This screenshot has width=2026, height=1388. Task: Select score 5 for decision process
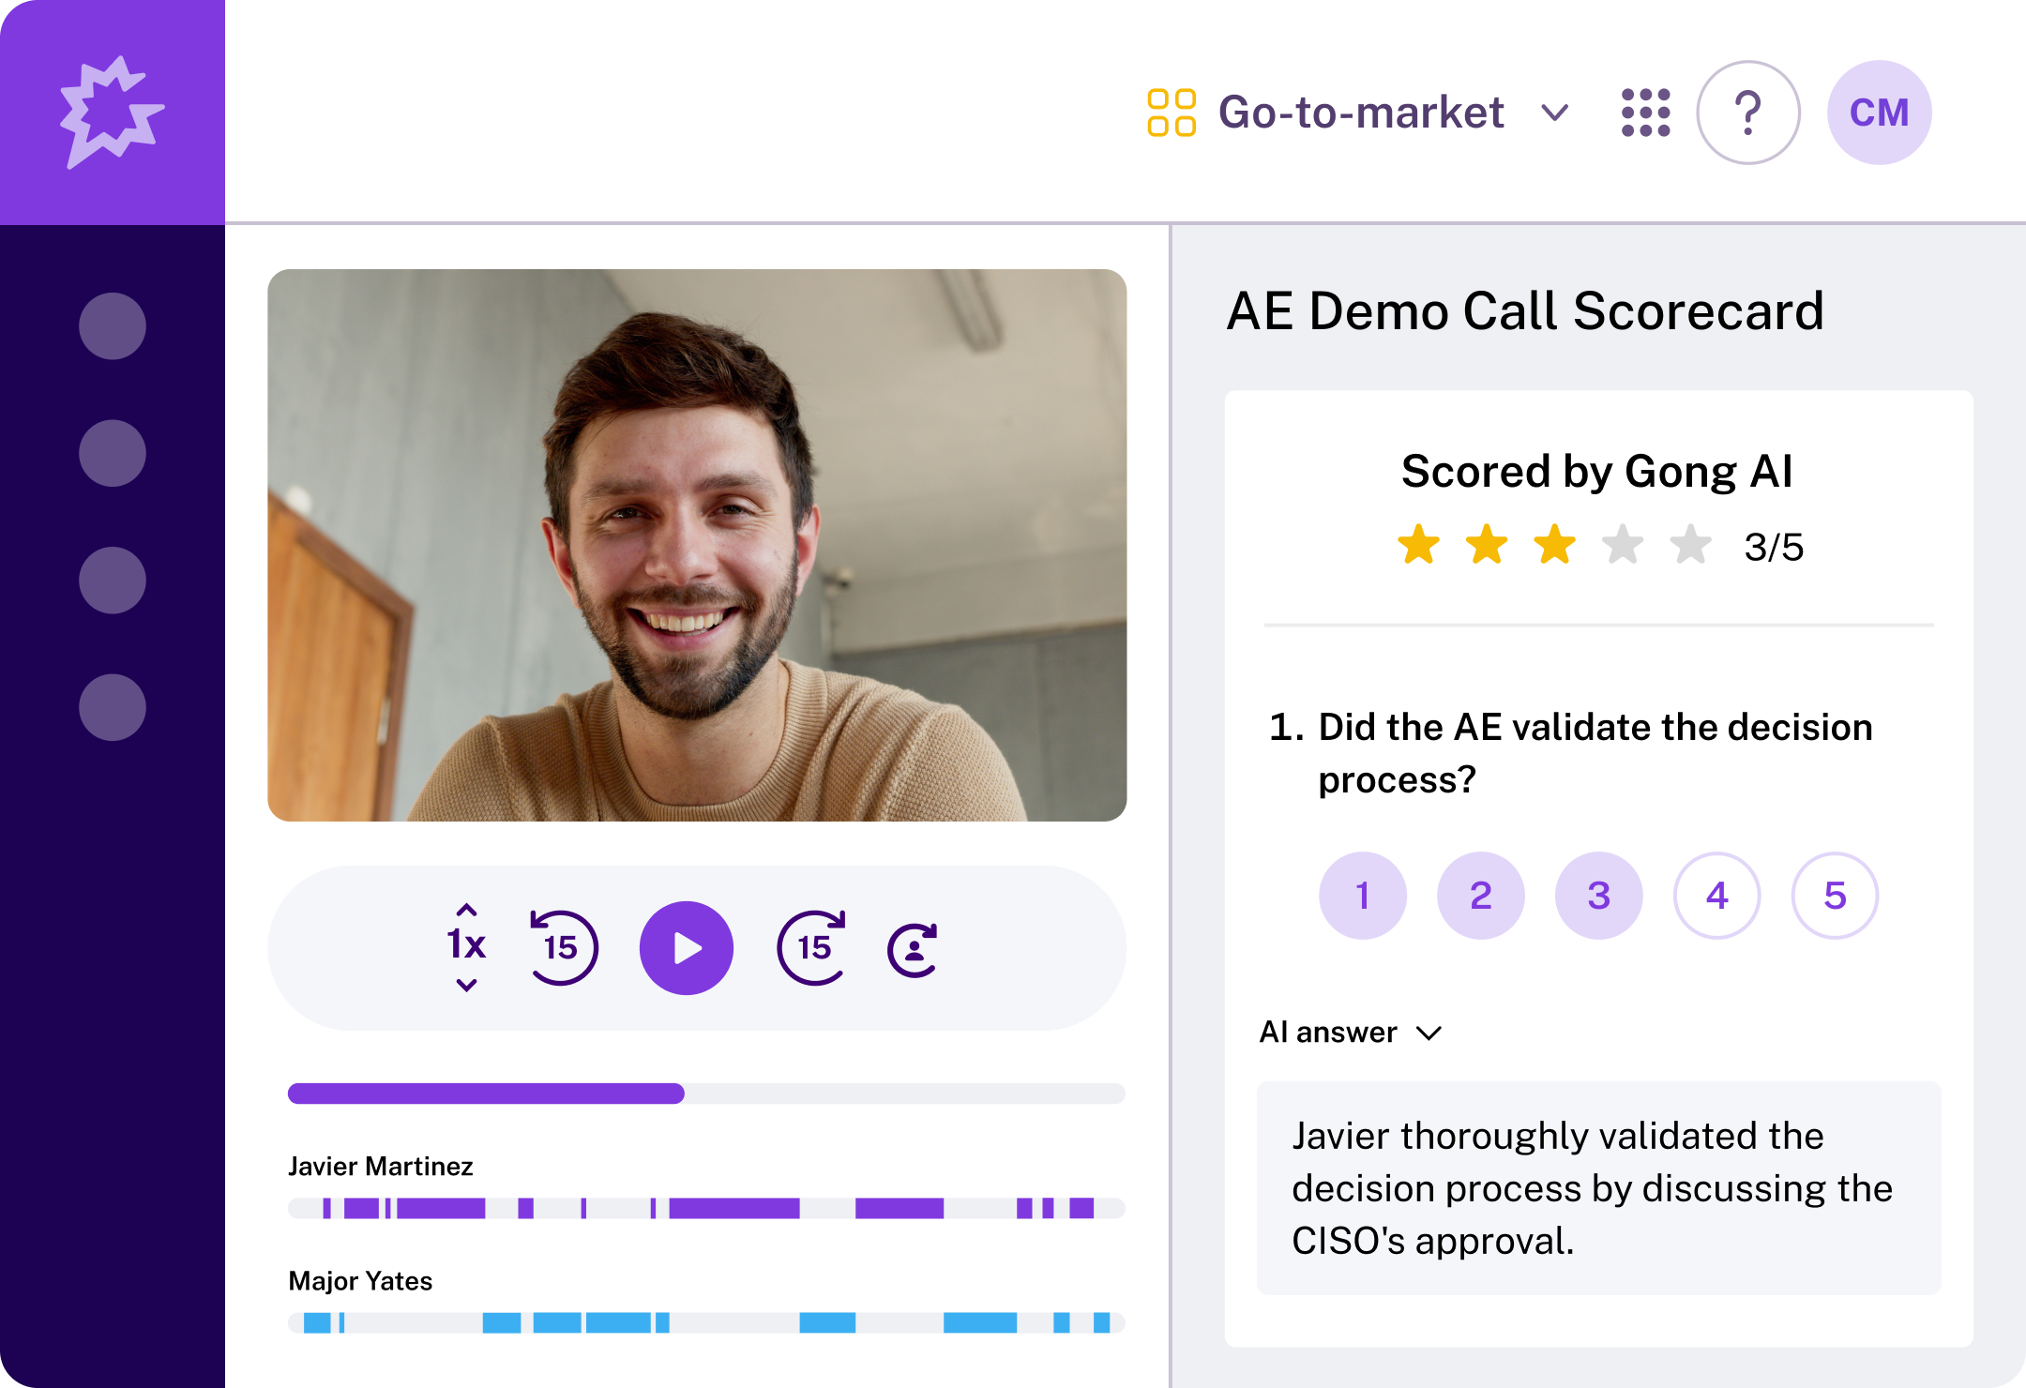[1835, 896]
